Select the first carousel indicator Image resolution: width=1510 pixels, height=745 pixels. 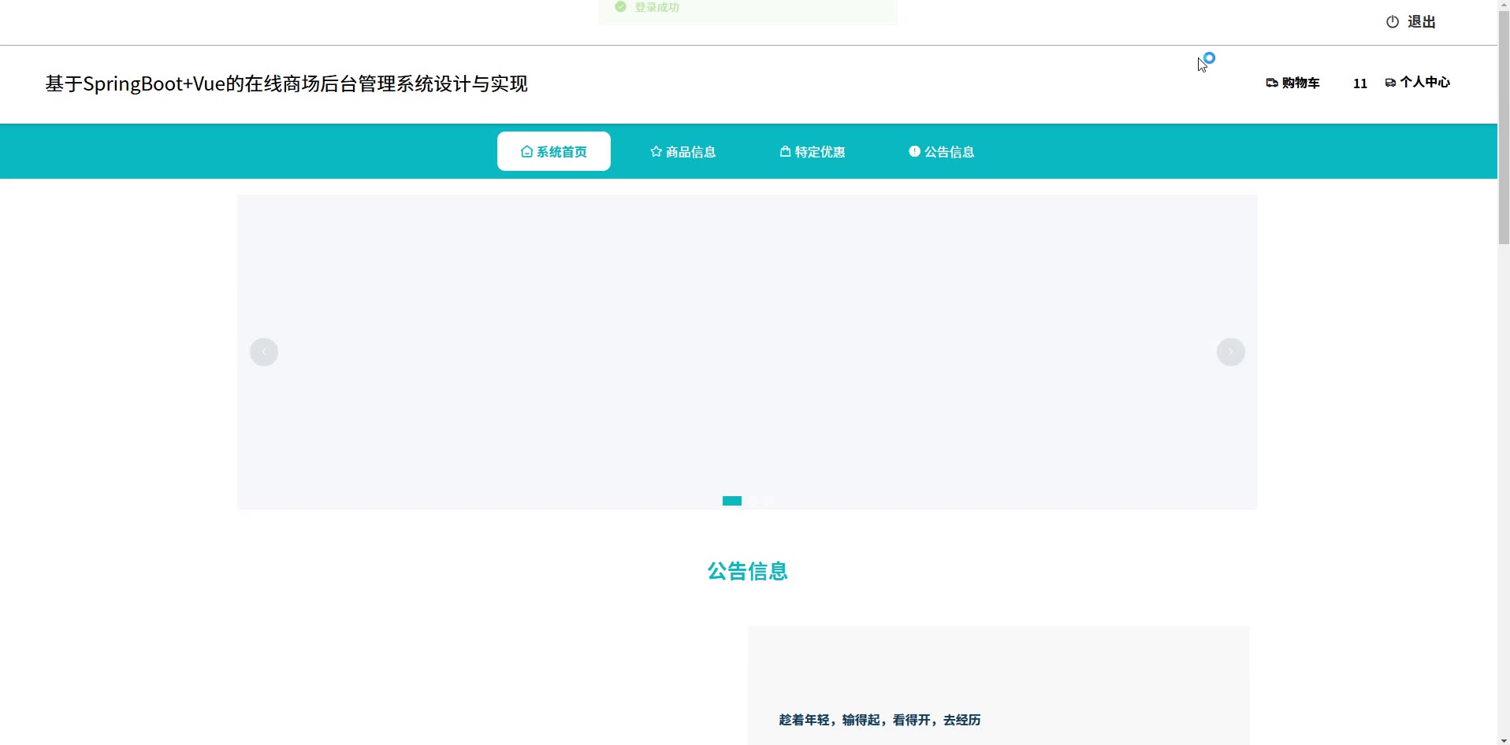pos(732,501)
